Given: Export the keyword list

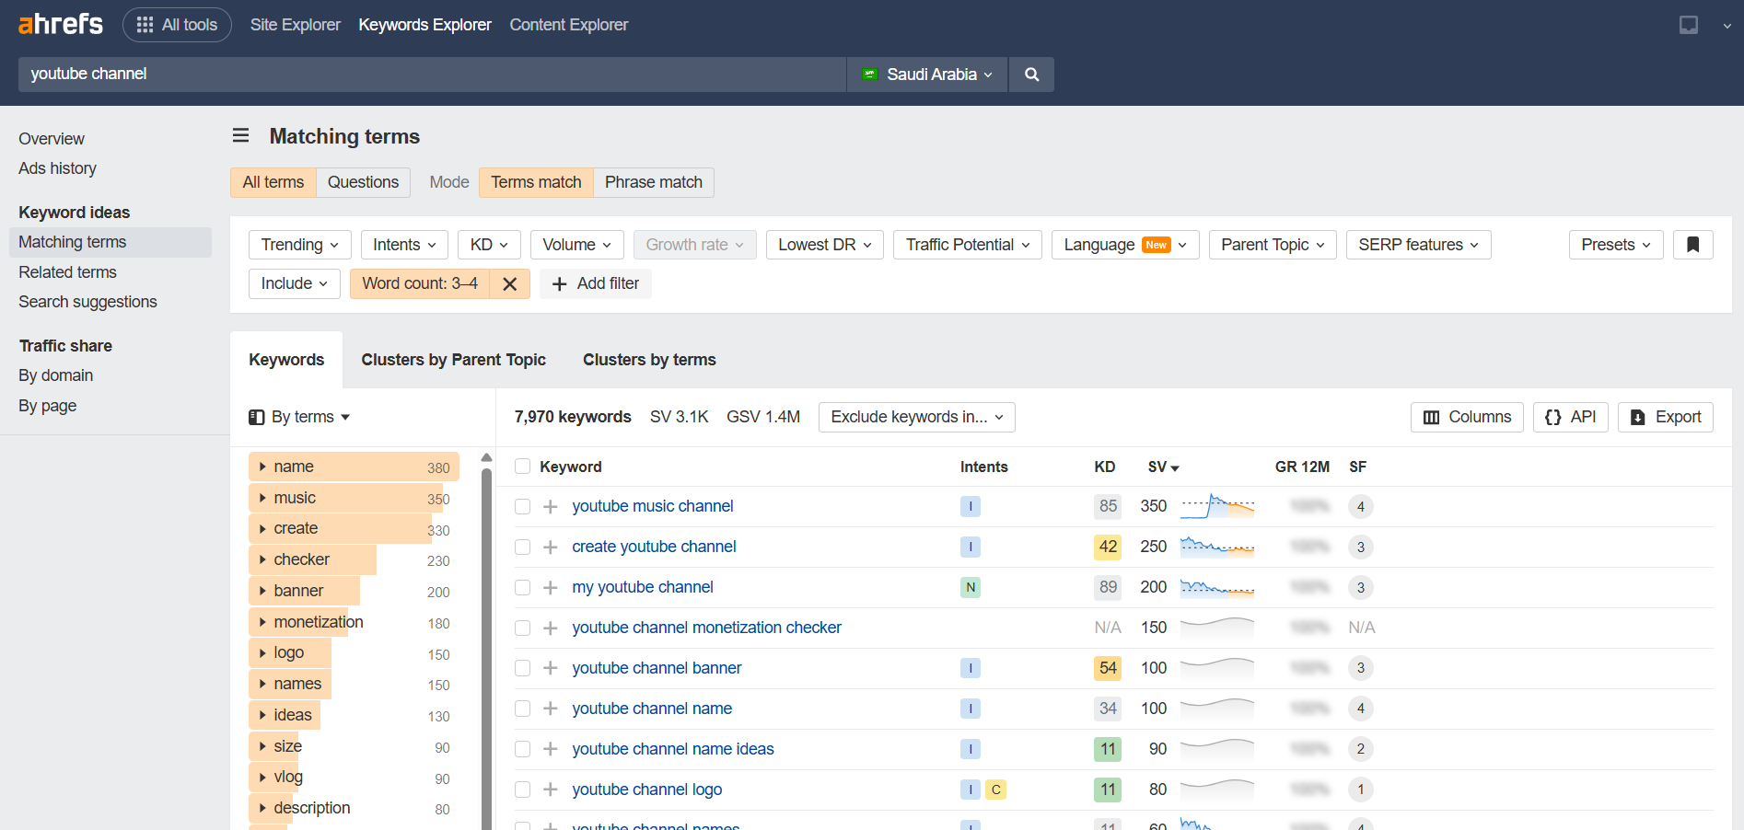Looking at the screenshot, I should tap(1666, 418).
